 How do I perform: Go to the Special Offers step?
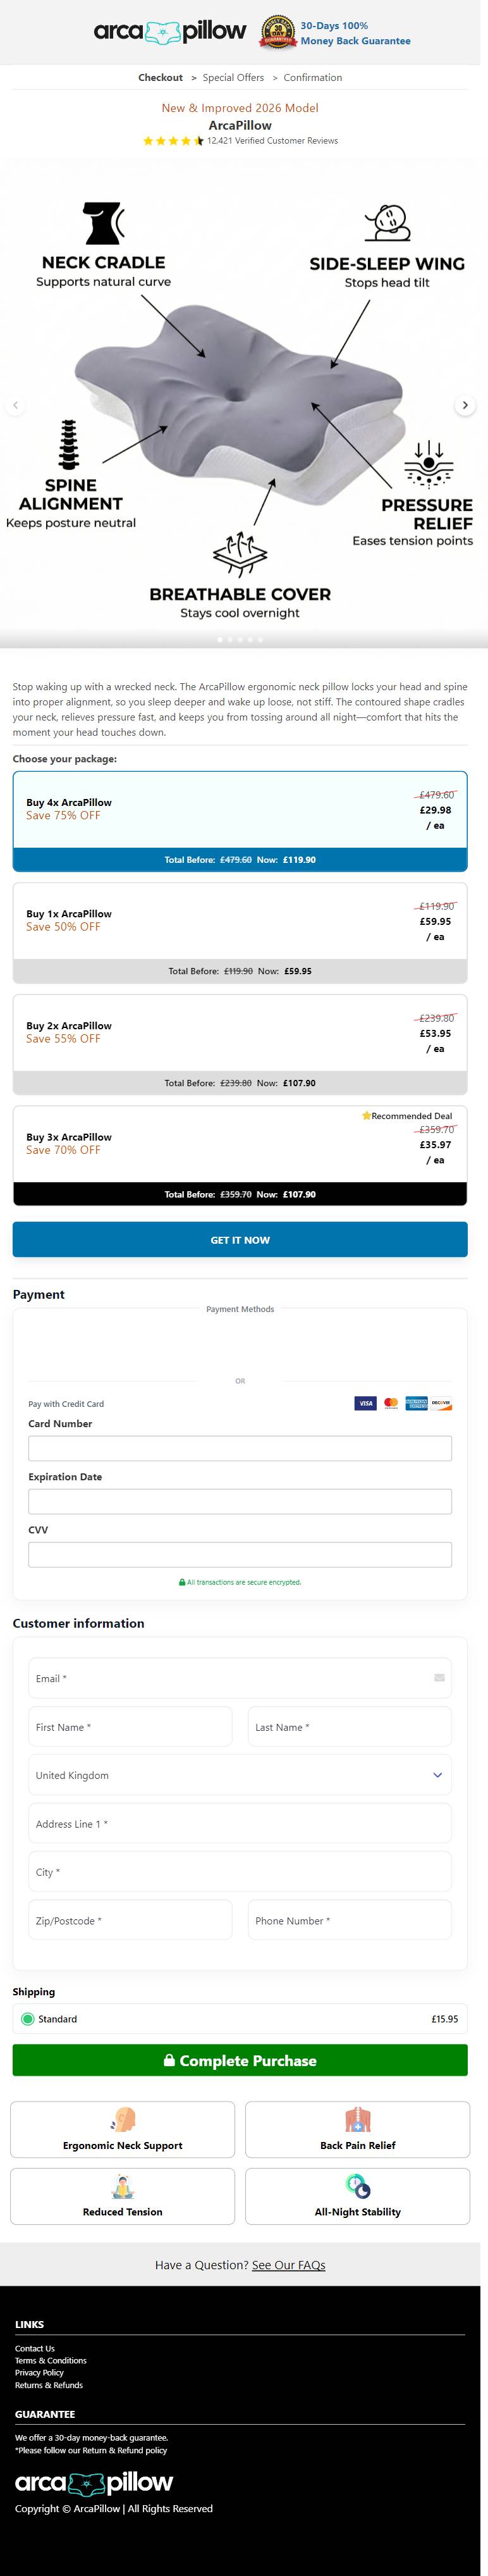coord(233,77)
